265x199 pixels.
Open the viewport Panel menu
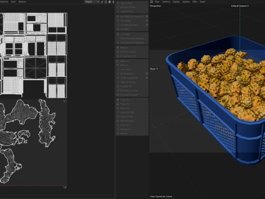pos(202,2)
